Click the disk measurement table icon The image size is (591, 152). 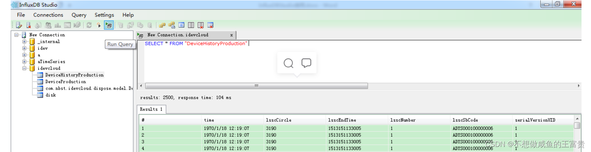click(40, 95)
